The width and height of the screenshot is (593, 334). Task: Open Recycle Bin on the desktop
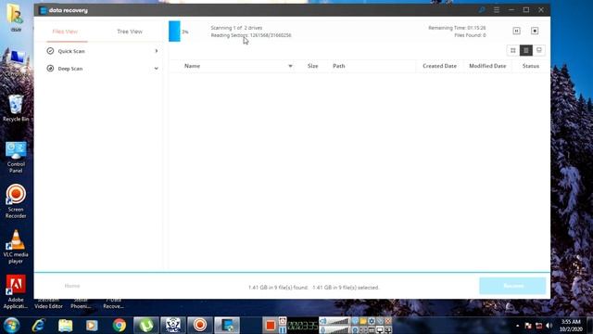[x=16, y=109]
